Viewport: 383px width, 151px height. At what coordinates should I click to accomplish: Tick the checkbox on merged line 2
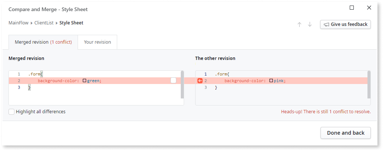[x=173, y=81]
